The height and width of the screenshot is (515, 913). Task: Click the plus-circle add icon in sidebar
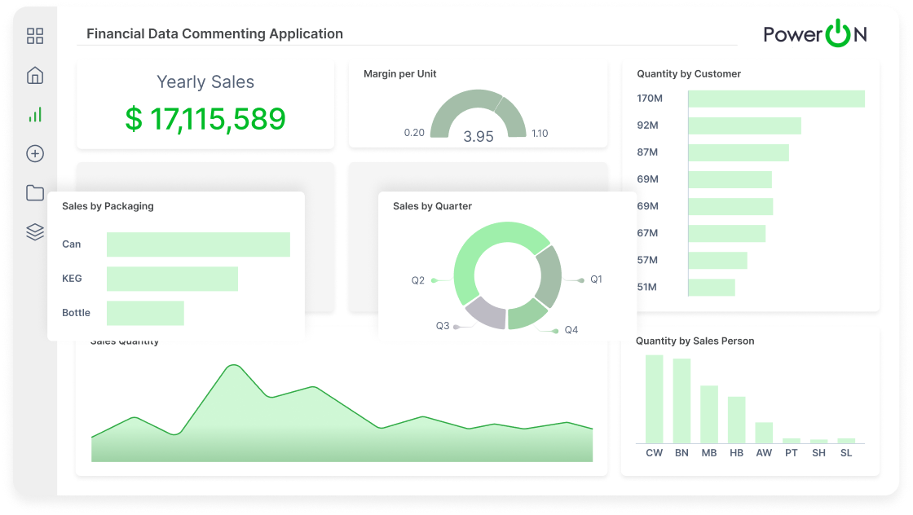click(34, 153)
